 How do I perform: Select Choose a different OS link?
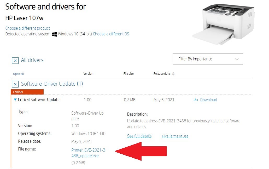click(x=111, y=34)
